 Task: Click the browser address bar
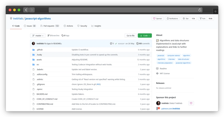click(125, 10)
